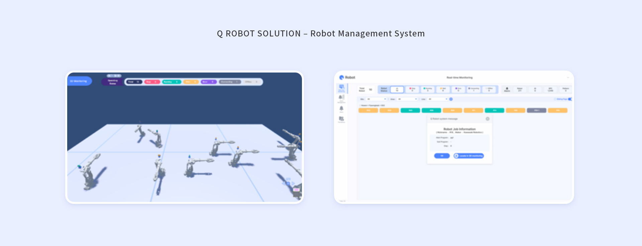Select the All robot status filter

(397, 89)
